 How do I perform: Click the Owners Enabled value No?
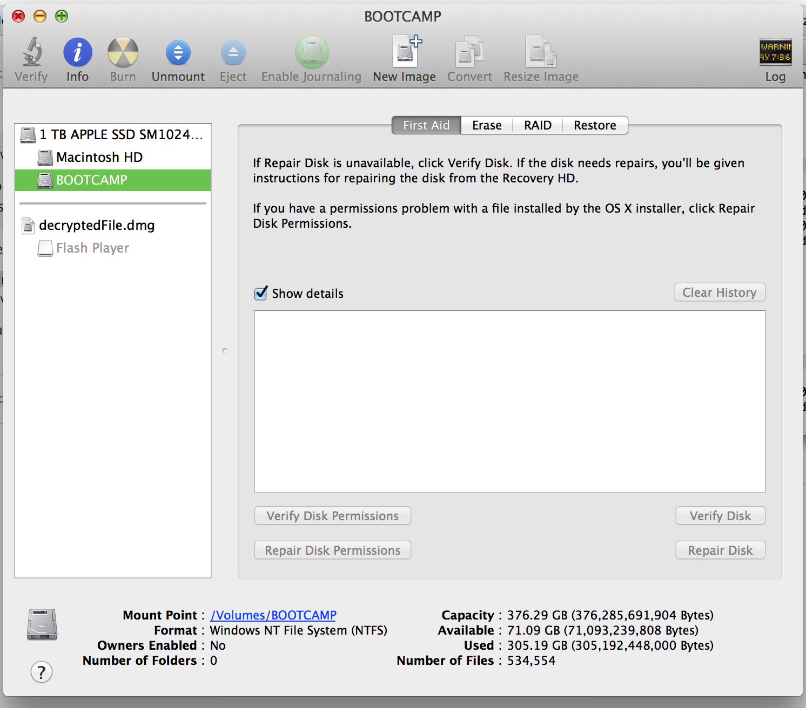(x=218, y=645)
